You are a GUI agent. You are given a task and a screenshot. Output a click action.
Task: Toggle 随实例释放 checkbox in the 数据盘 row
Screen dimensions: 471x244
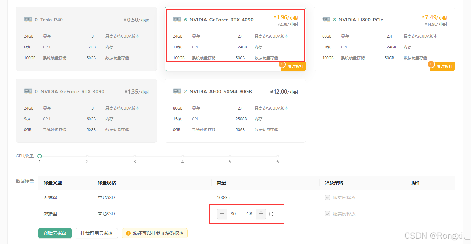coord(327,214)
